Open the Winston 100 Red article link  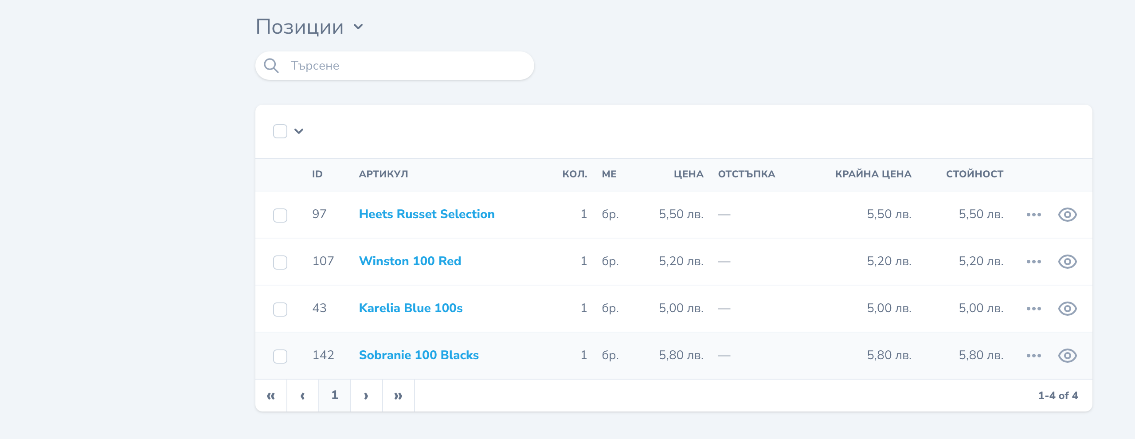[410, 261]
